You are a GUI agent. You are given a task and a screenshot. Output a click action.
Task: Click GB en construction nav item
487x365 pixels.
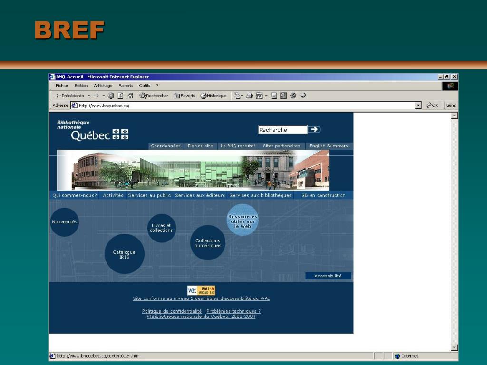323,195
